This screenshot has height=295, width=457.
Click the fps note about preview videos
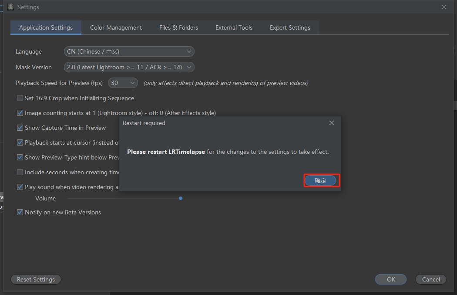point(225,83)
